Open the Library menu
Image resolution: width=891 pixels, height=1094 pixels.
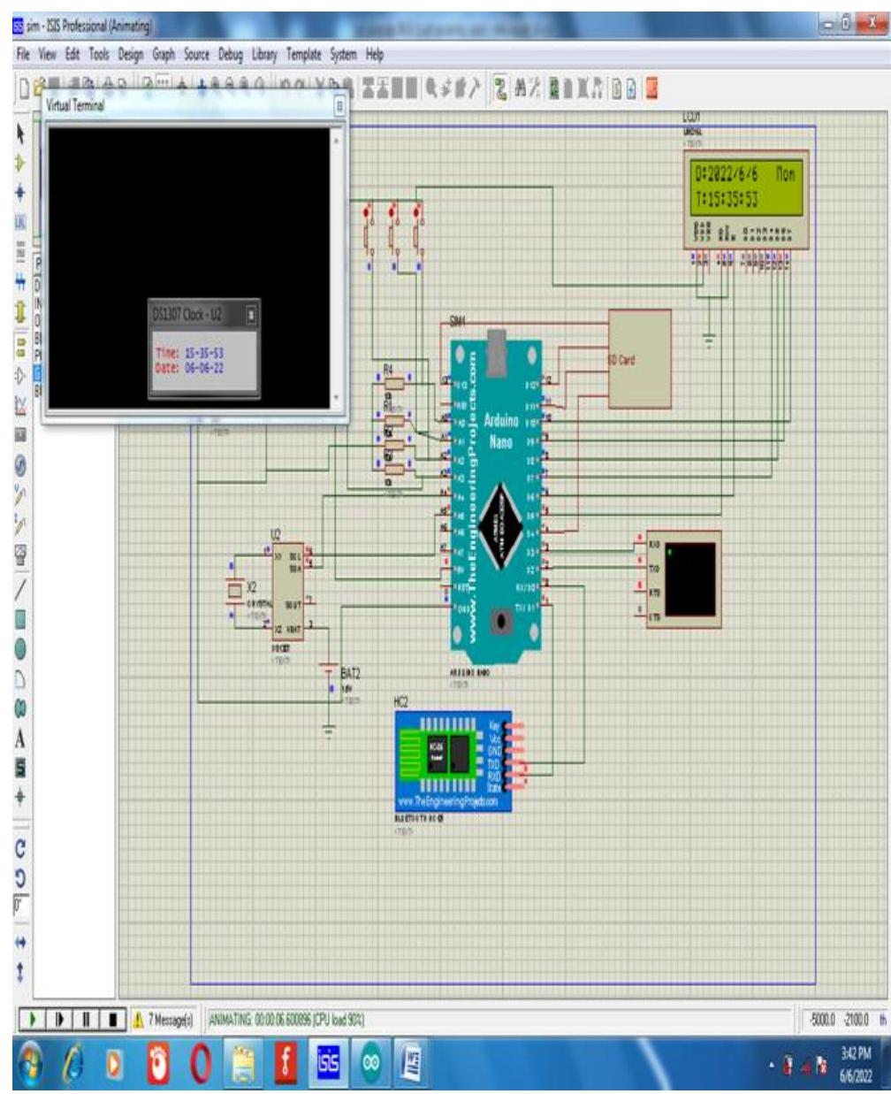pos(265,55)
